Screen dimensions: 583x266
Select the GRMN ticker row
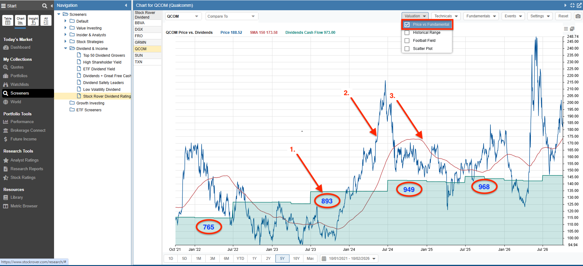point(147,42)
